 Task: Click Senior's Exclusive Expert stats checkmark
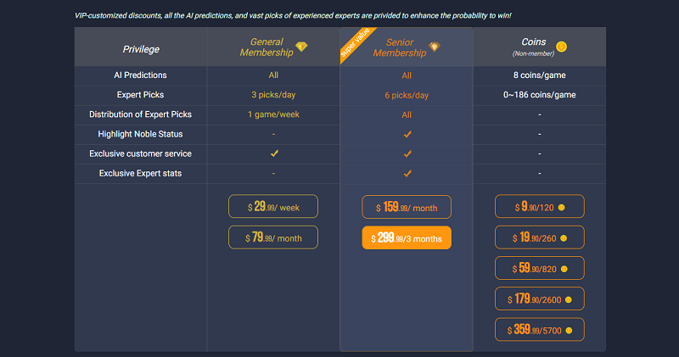tap(407, 174)
